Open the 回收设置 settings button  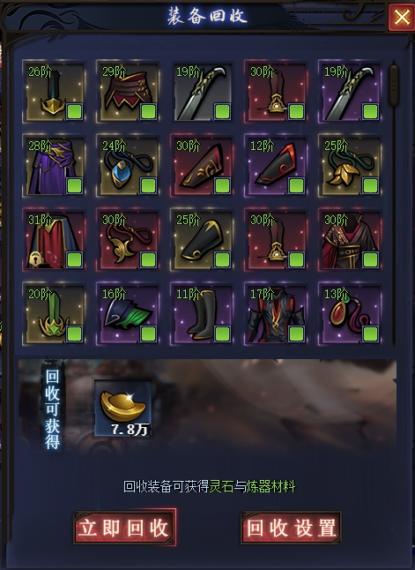pyautogui.click(x=291, y=528)
